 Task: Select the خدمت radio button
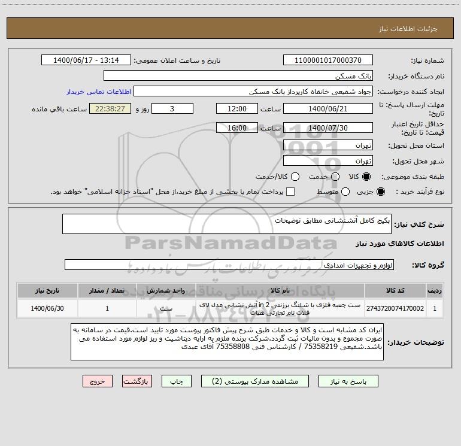tap(335, 177)
